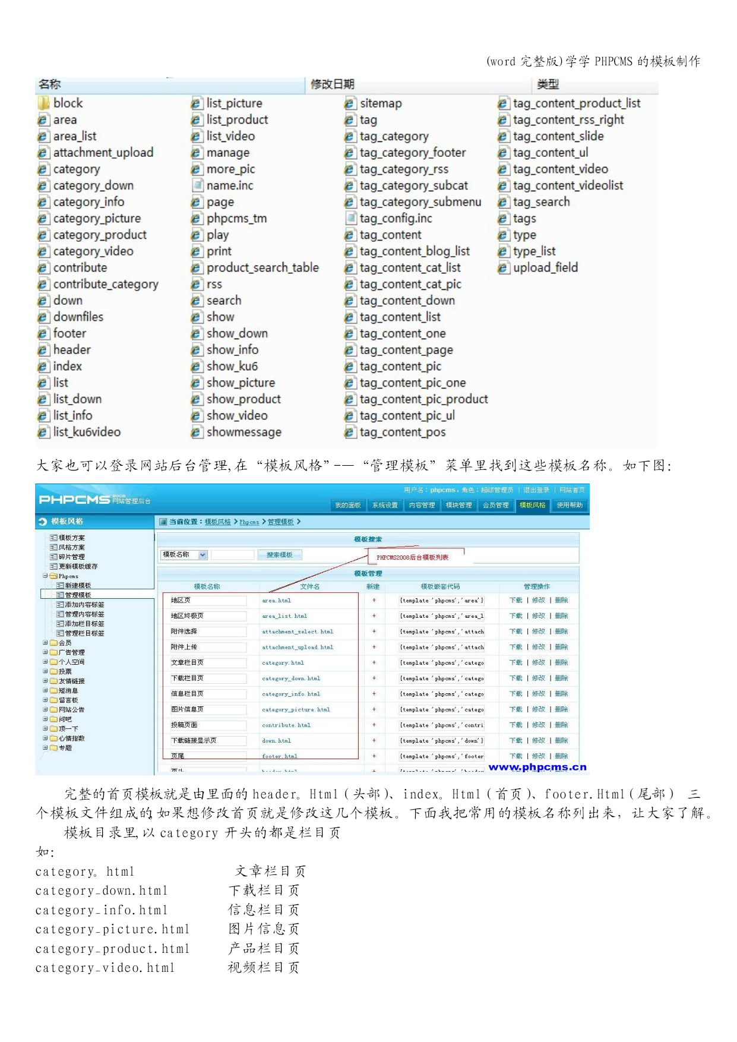Viewport: 737px width, 1042px height.
Task: Select the showmessage file icon
Action: click(197, 432)
